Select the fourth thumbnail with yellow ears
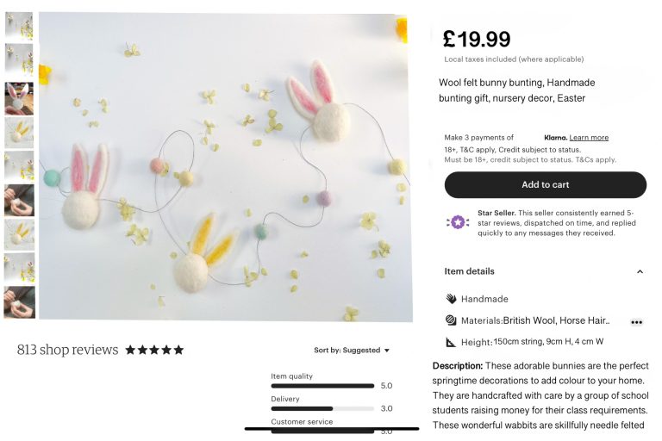662x441 pixels. [x=19, y=133]
